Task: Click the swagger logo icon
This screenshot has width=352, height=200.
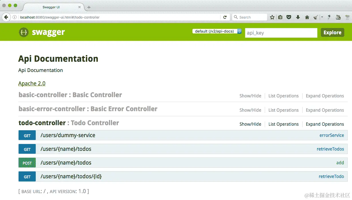Action: [x=24, y=32]
